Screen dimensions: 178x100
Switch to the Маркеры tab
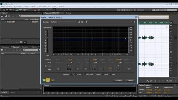[x=16, y=47]
